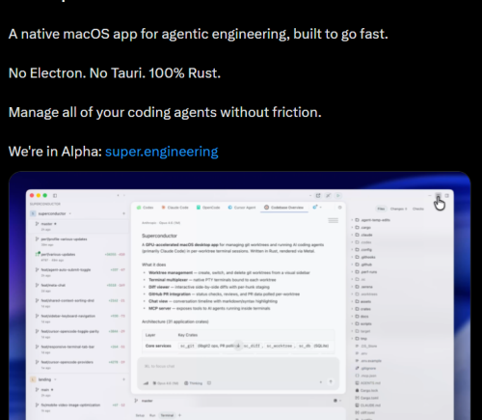
Task: Click the scroll-down arrow in chat
Action: (x=238, y=346)
